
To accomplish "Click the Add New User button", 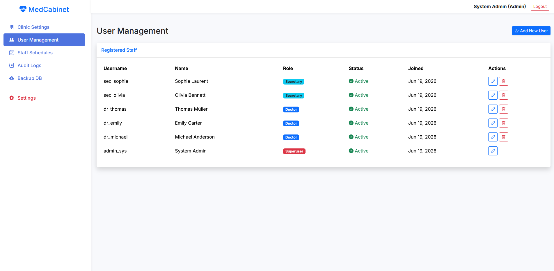I will pos(531,31).
